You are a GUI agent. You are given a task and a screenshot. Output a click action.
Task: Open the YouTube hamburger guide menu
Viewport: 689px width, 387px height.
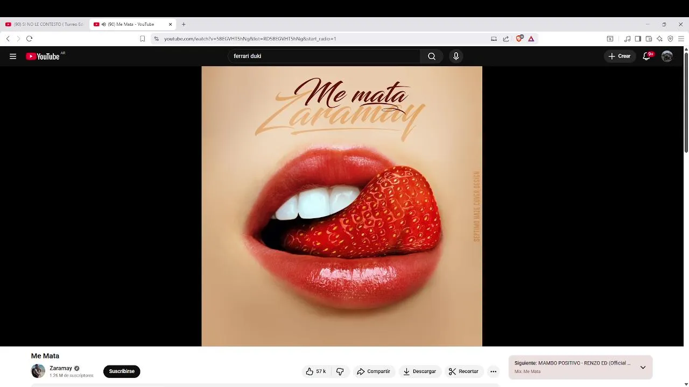[13, 56]
